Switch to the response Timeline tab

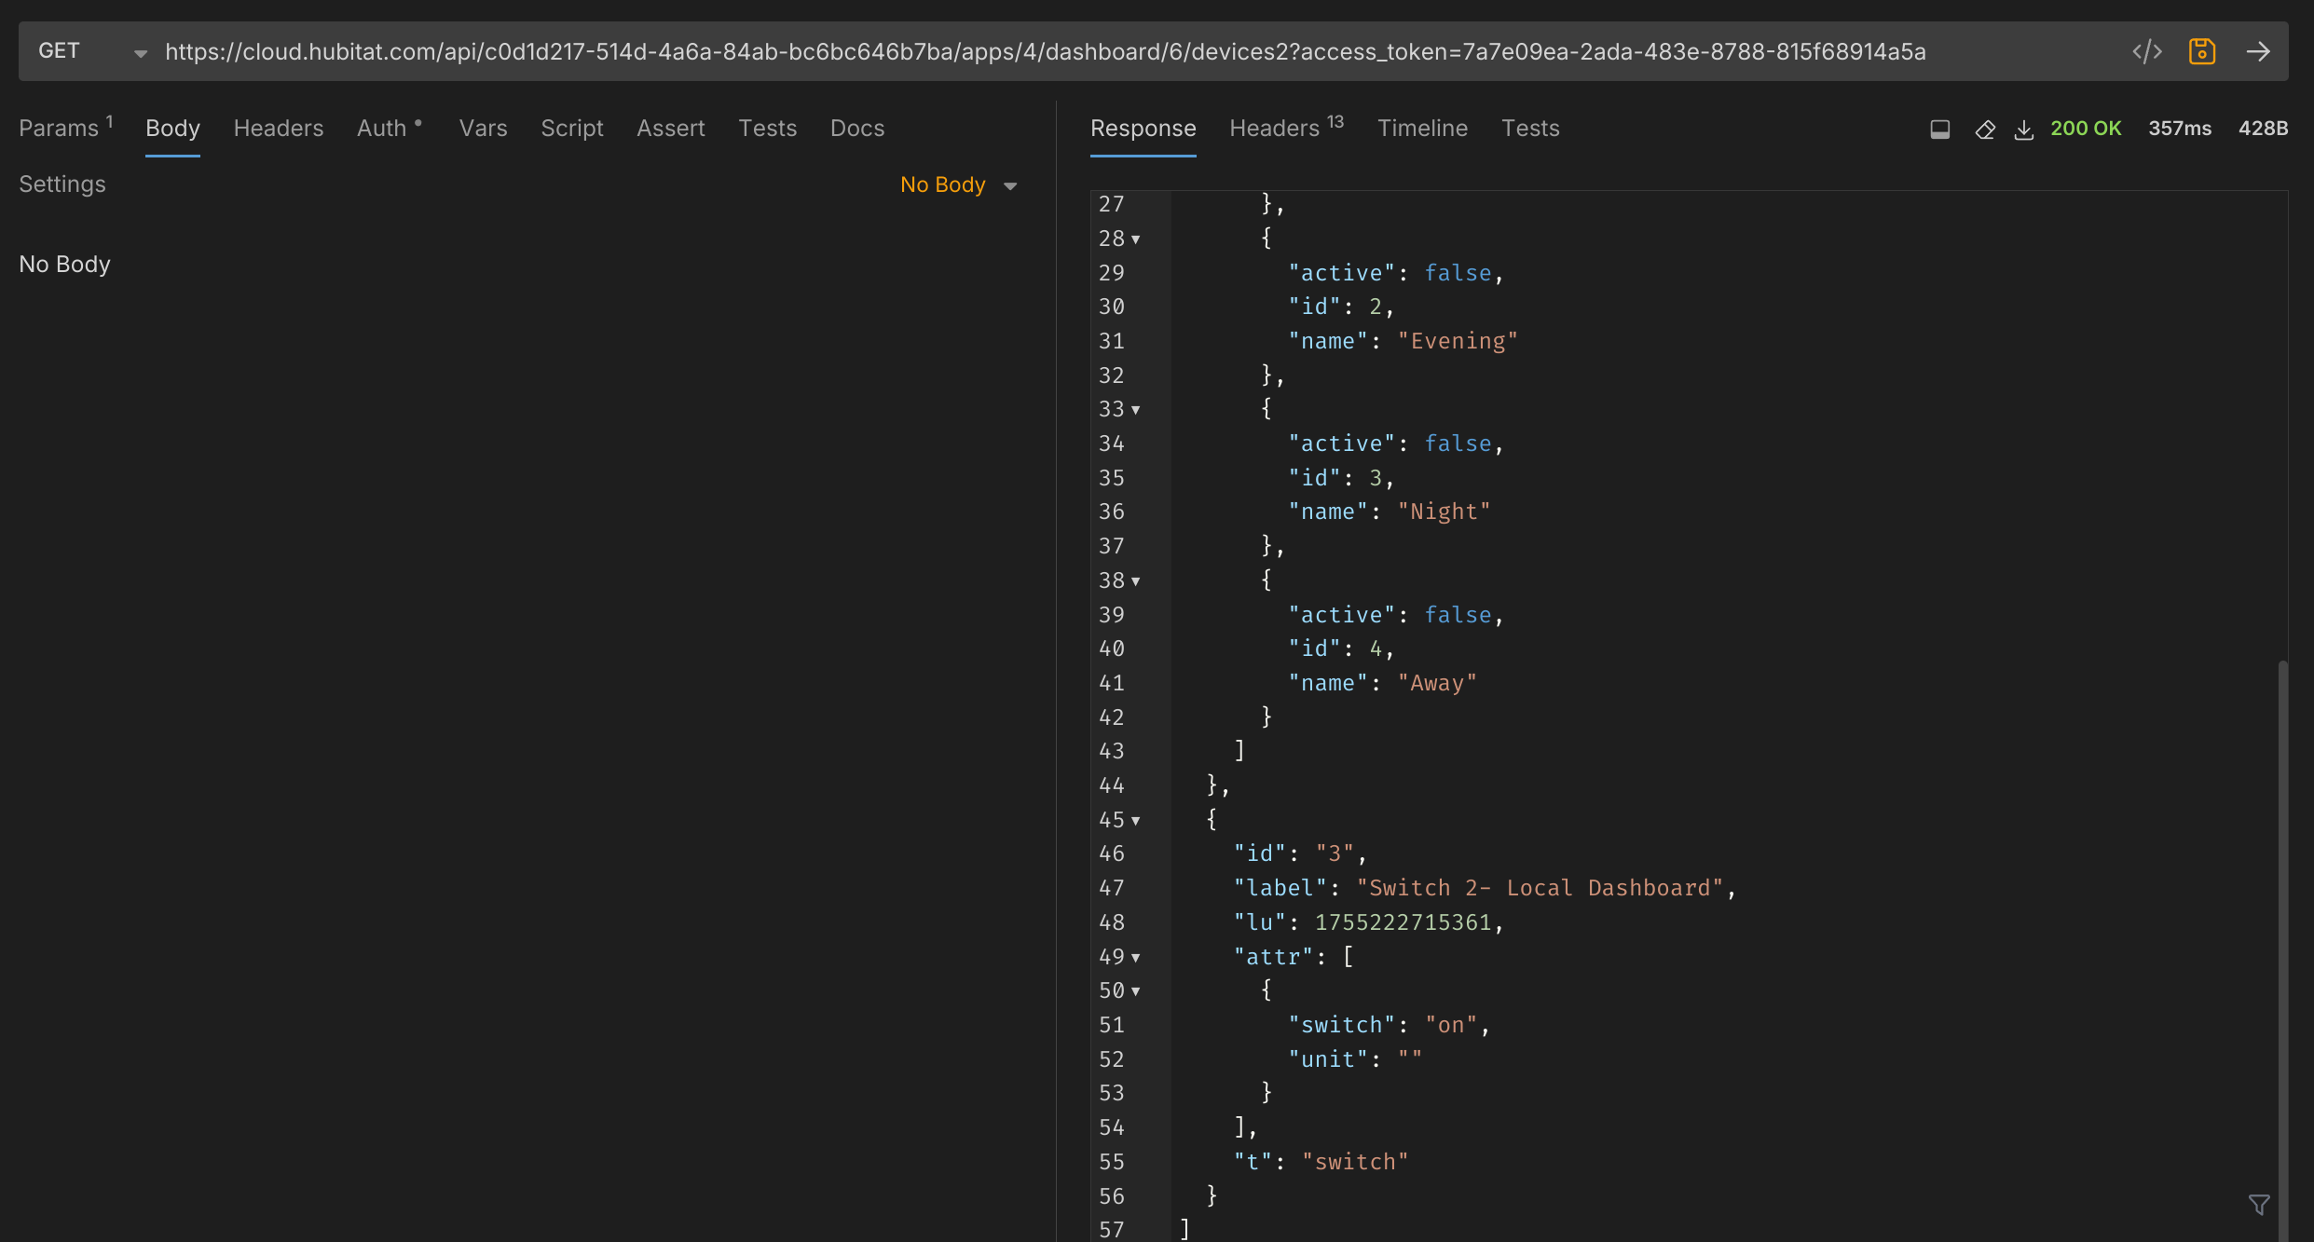[x=1422, y=129]
